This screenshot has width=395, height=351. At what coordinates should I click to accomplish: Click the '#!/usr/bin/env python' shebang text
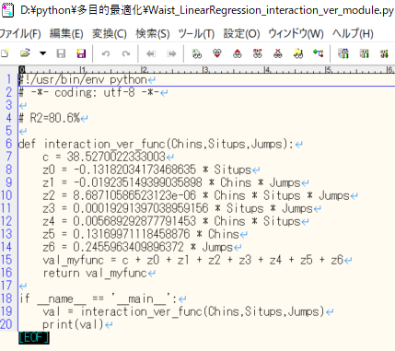(83, 80)
